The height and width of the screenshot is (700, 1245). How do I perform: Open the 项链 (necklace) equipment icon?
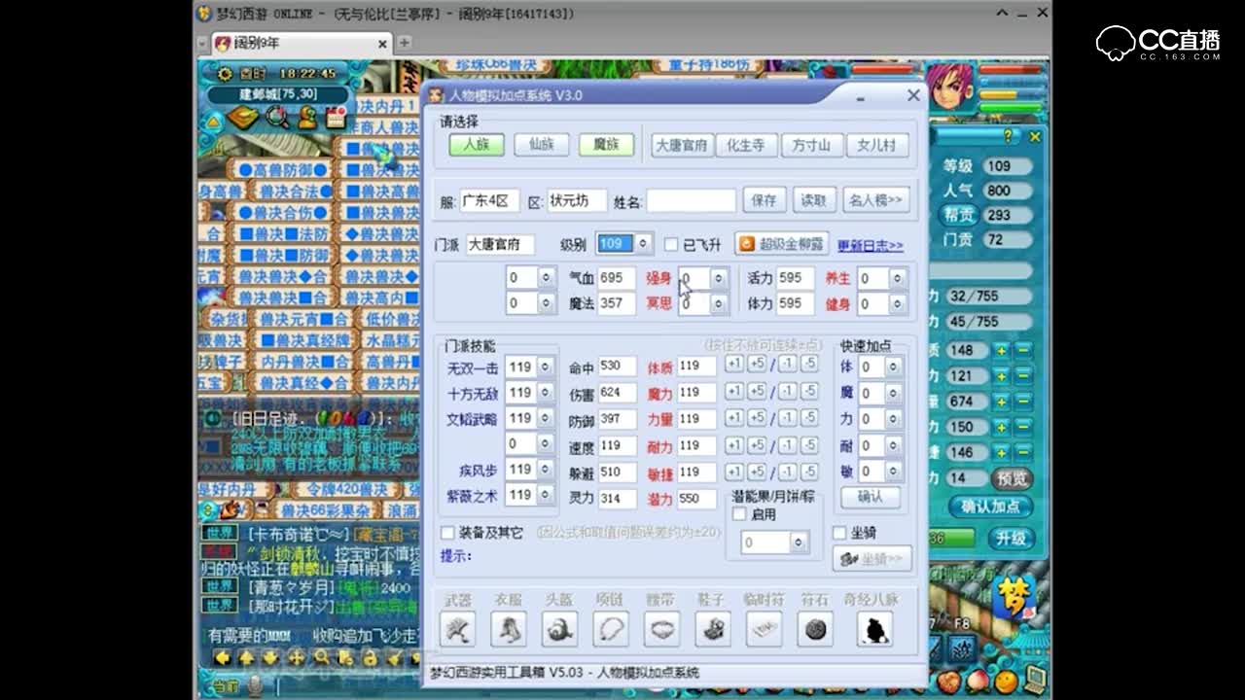coord(611,627)
